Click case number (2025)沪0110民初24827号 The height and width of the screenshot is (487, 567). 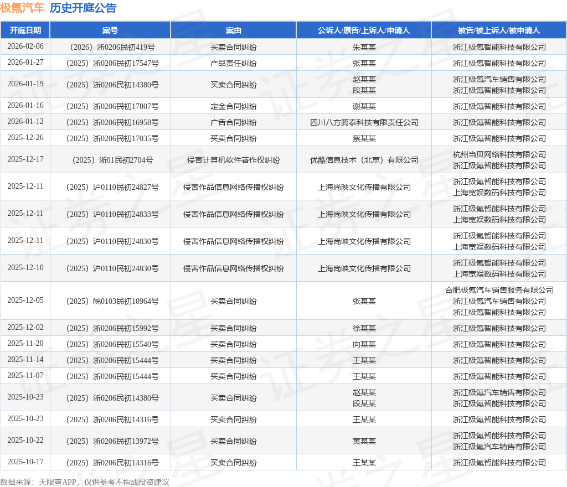[110, 187]
